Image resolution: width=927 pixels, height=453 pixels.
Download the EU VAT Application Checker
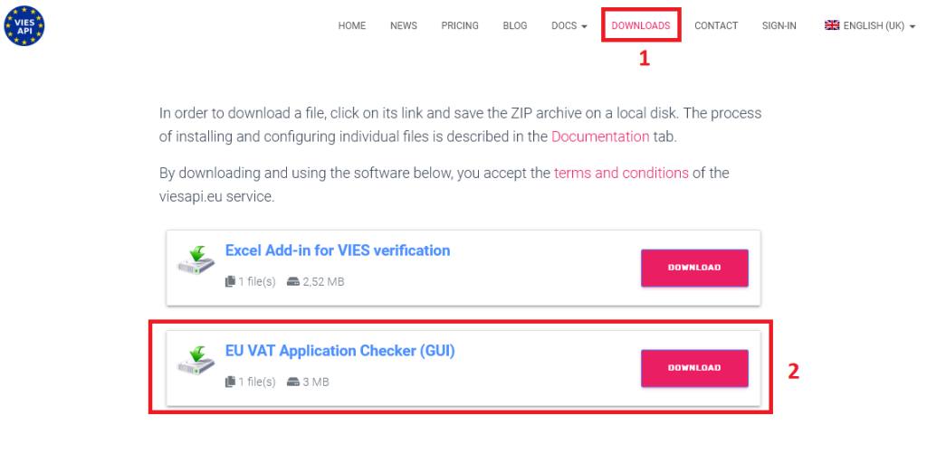tap(694, 368)
